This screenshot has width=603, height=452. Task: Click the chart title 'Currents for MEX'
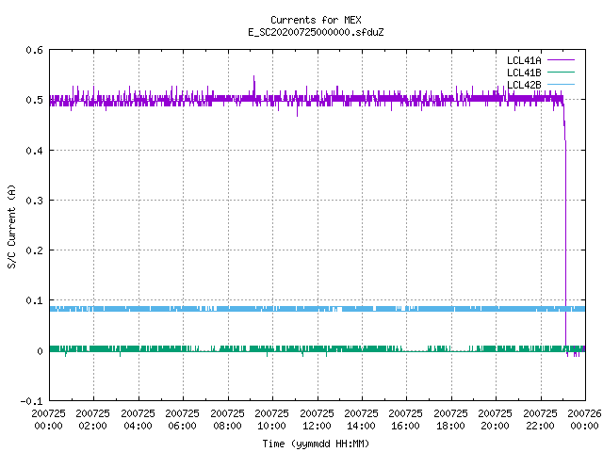click(316, 20)
